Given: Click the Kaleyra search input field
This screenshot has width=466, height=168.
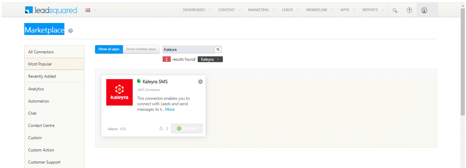Looking at the screenshot, I should (x=189, y=50).
